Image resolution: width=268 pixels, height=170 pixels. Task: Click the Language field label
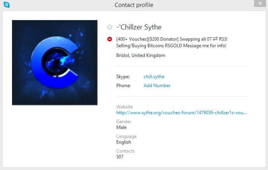click(x=126, y=136)
